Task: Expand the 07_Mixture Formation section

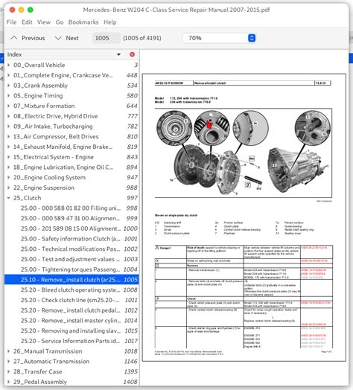Action: (9, 106)
